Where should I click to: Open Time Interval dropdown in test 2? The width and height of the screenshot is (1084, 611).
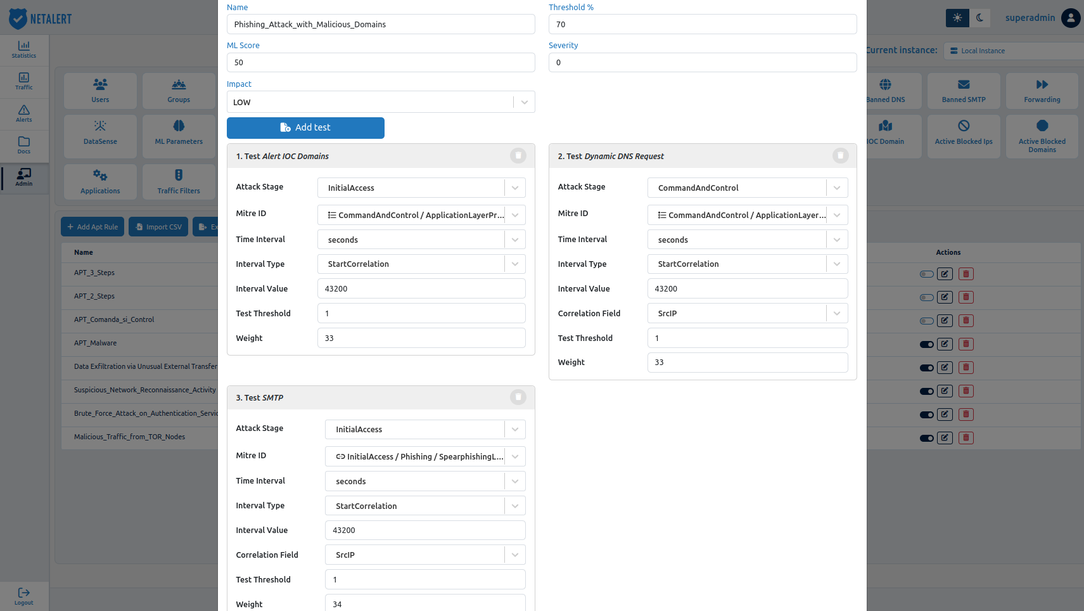[748, 240]
